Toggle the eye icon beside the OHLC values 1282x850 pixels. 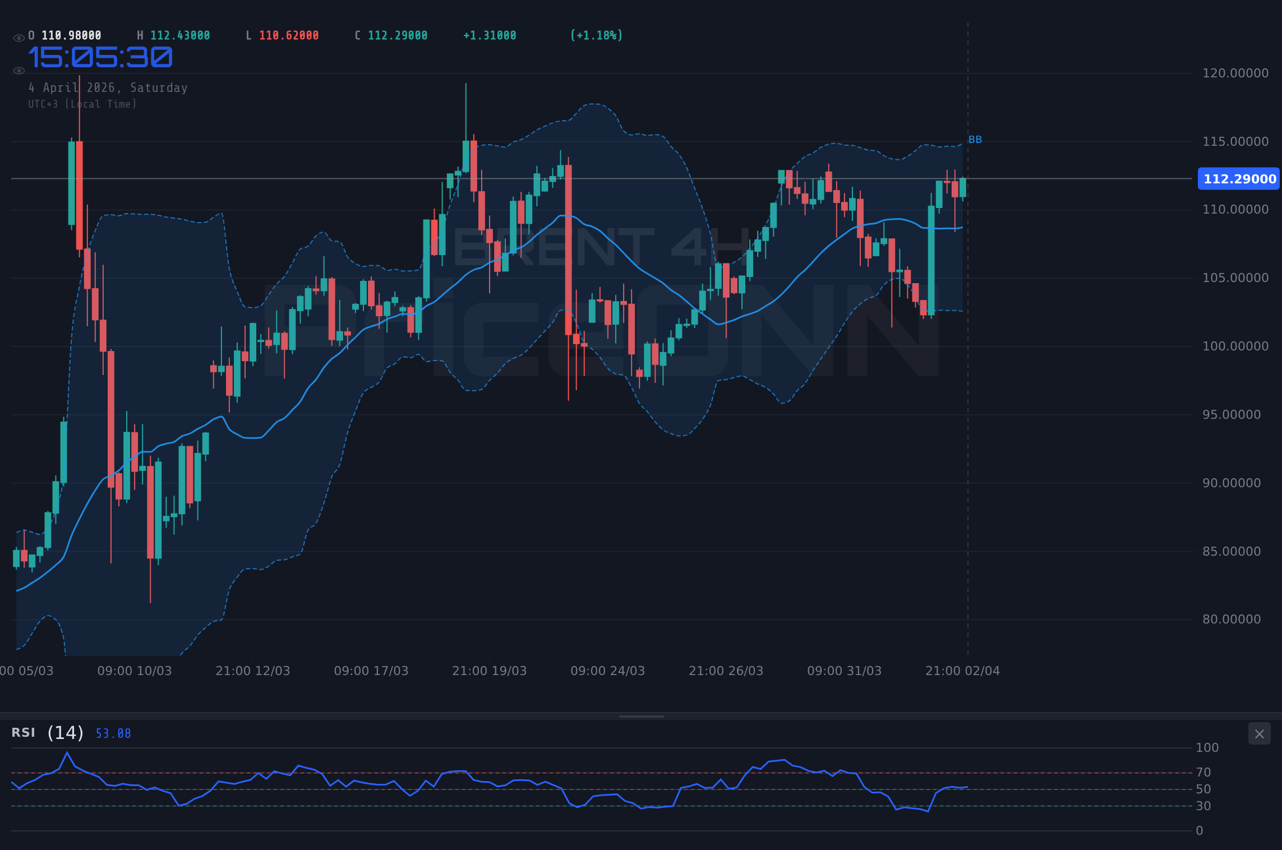pos(19,38)
